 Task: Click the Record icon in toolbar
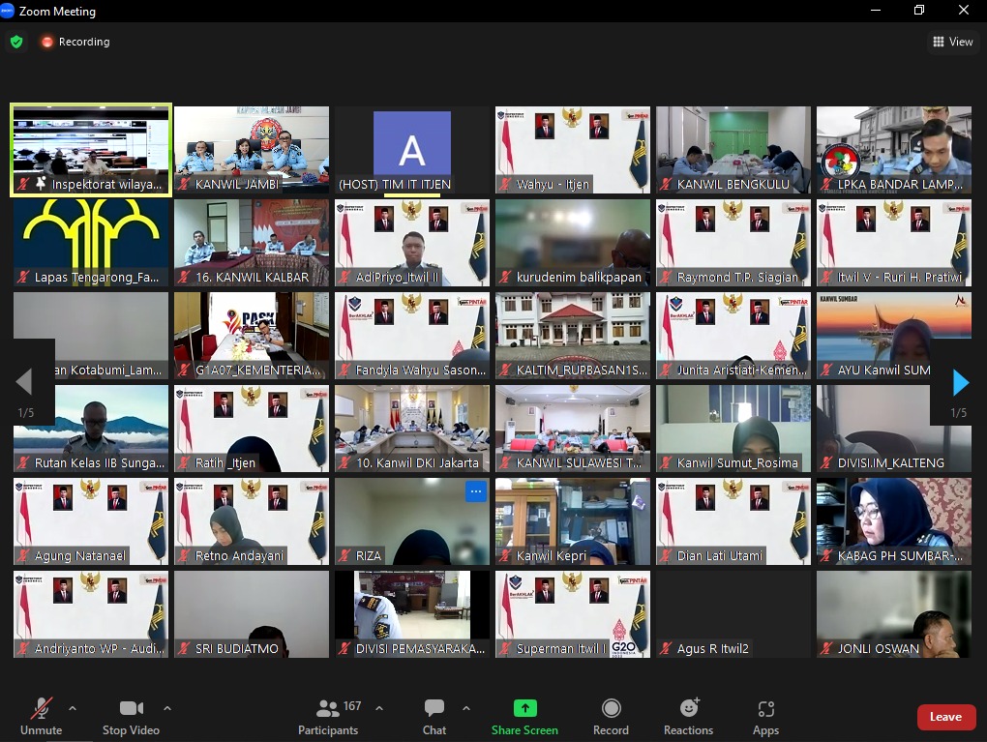611,709
